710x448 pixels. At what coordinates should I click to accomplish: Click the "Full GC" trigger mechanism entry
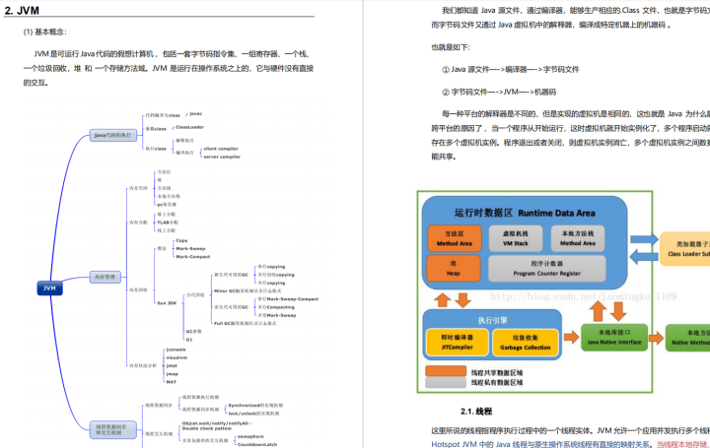click(245, 323)
